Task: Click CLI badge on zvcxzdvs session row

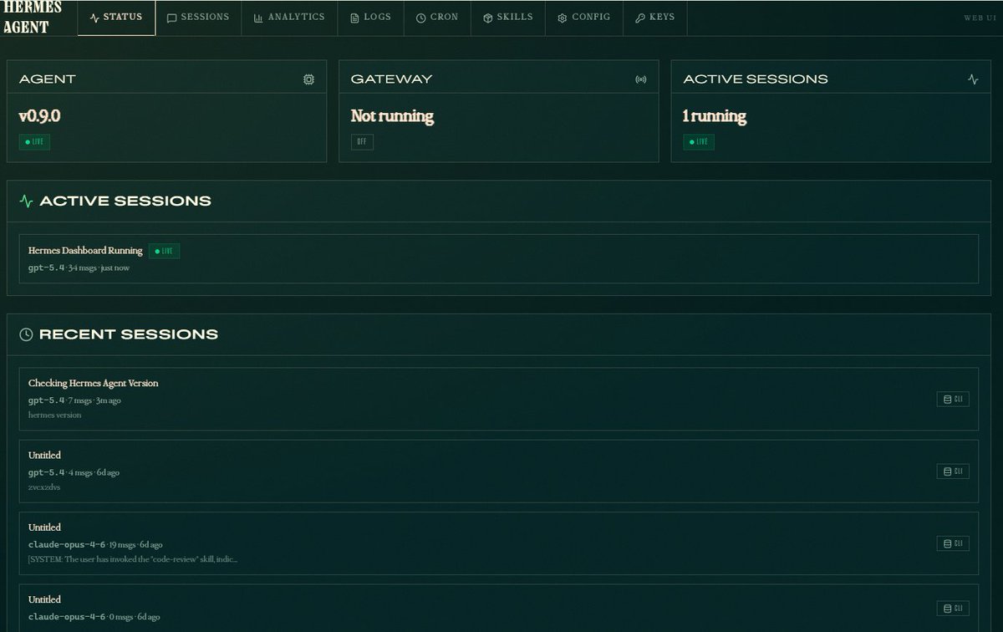Action: [953, 471]
